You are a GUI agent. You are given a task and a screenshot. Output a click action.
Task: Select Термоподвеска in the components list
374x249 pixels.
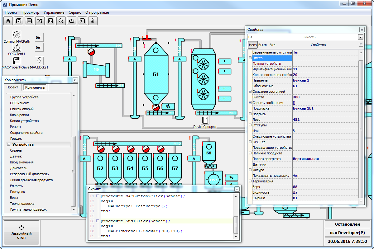coord(22,204)
